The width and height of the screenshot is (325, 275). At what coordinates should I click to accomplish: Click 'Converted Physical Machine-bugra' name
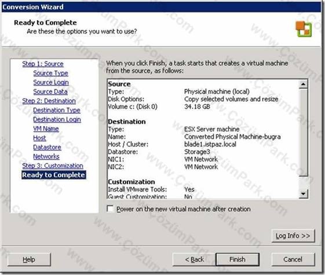[232, 137]
